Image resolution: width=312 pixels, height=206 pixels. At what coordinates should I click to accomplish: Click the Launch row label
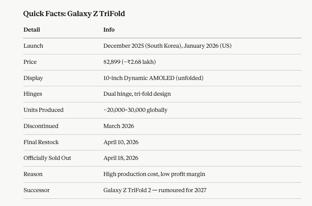pyautogui.click(x=33, y=46)
